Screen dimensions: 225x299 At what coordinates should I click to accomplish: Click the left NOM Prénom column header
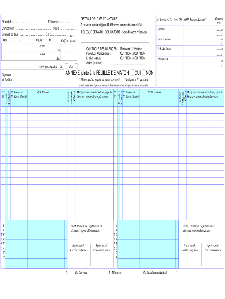point(43,93)
